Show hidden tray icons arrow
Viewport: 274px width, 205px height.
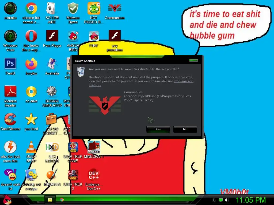coord(214,200)
